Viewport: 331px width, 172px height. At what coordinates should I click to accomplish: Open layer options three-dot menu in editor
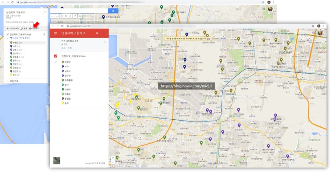(x=44, y=34)
